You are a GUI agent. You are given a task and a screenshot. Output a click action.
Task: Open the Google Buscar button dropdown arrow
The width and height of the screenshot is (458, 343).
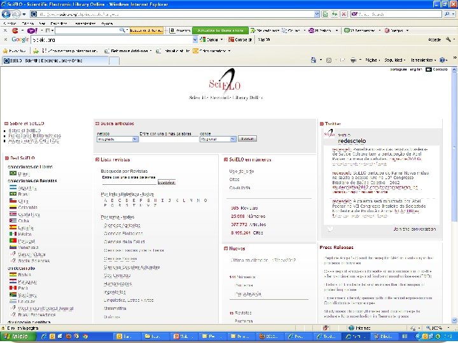[222, 39]
